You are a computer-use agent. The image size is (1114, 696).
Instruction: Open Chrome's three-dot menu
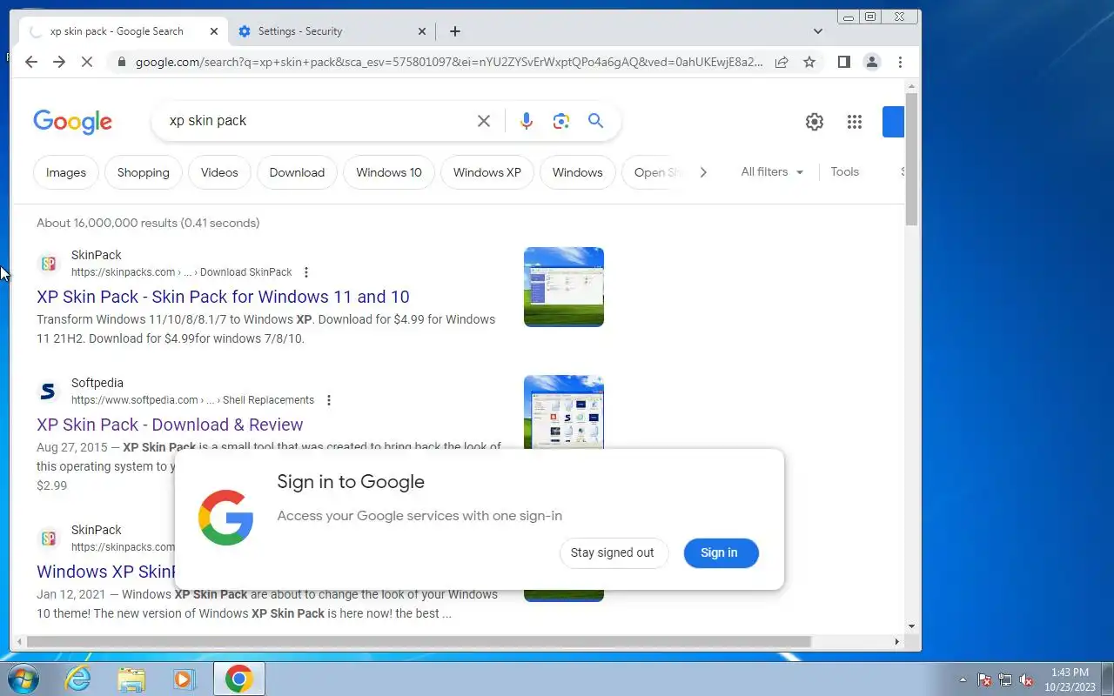pyautogui.click(x=900, y=62)
